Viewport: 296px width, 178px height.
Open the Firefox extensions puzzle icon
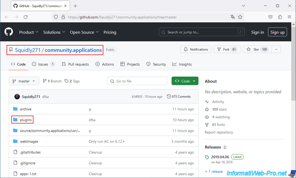pyautogui.click(x=280, y=17)
